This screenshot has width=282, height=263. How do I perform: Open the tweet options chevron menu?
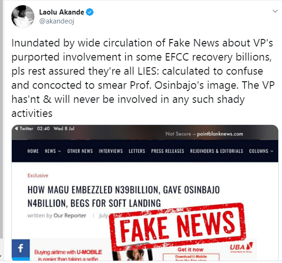(275, 11)
